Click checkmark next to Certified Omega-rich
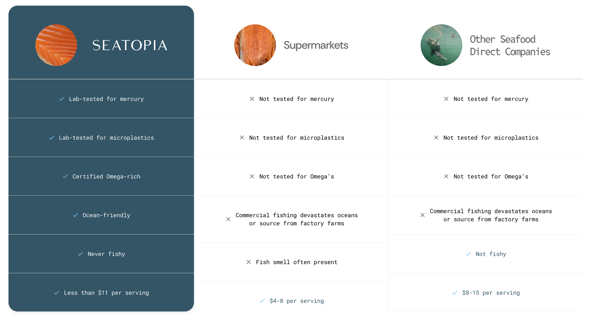Viewport: 592px width, 318px height. [65, 176]
